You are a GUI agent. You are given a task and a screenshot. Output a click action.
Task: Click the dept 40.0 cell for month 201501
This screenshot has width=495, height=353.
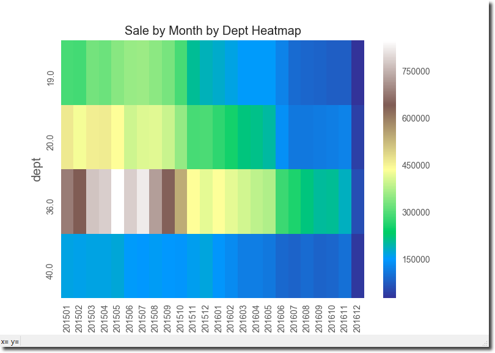(x=67, y=266)
